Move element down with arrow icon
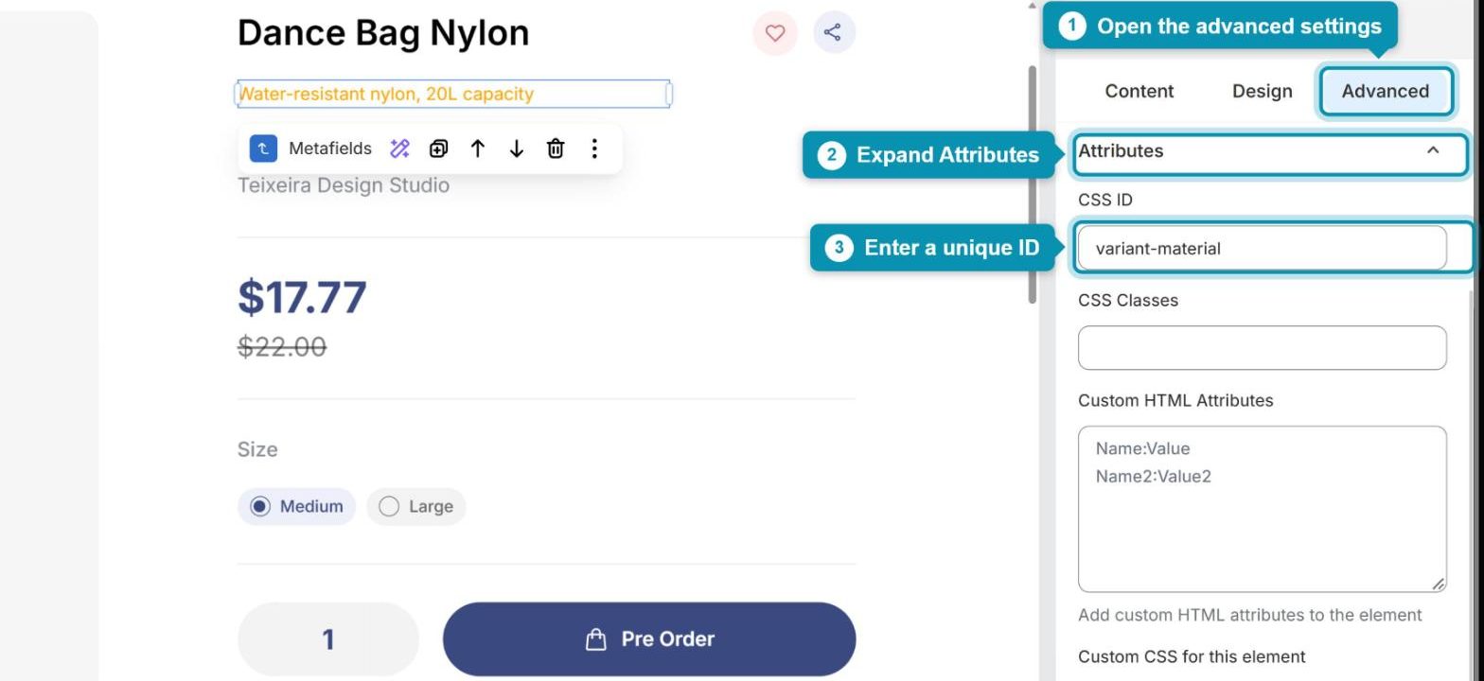The width and height of the screenshot is (1484, 681). coord(517,148)
